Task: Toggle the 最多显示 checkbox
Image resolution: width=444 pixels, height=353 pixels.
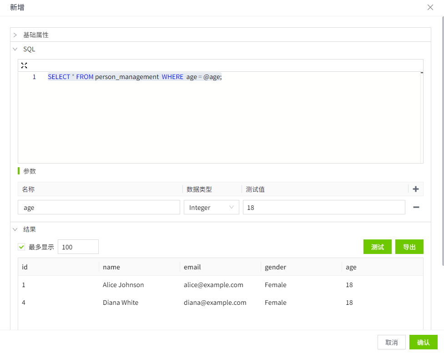Action: (x=21, y=247)
